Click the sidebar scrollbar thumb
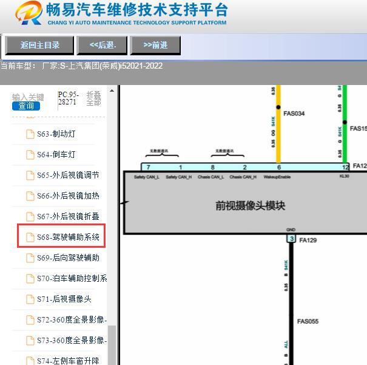Viewport: 367px width, 365px height. 112,345
